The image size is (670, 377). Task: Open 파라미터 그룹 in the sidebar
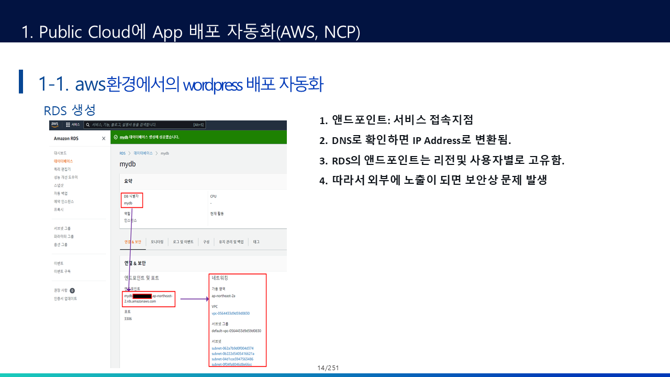(x=64, y=236)
